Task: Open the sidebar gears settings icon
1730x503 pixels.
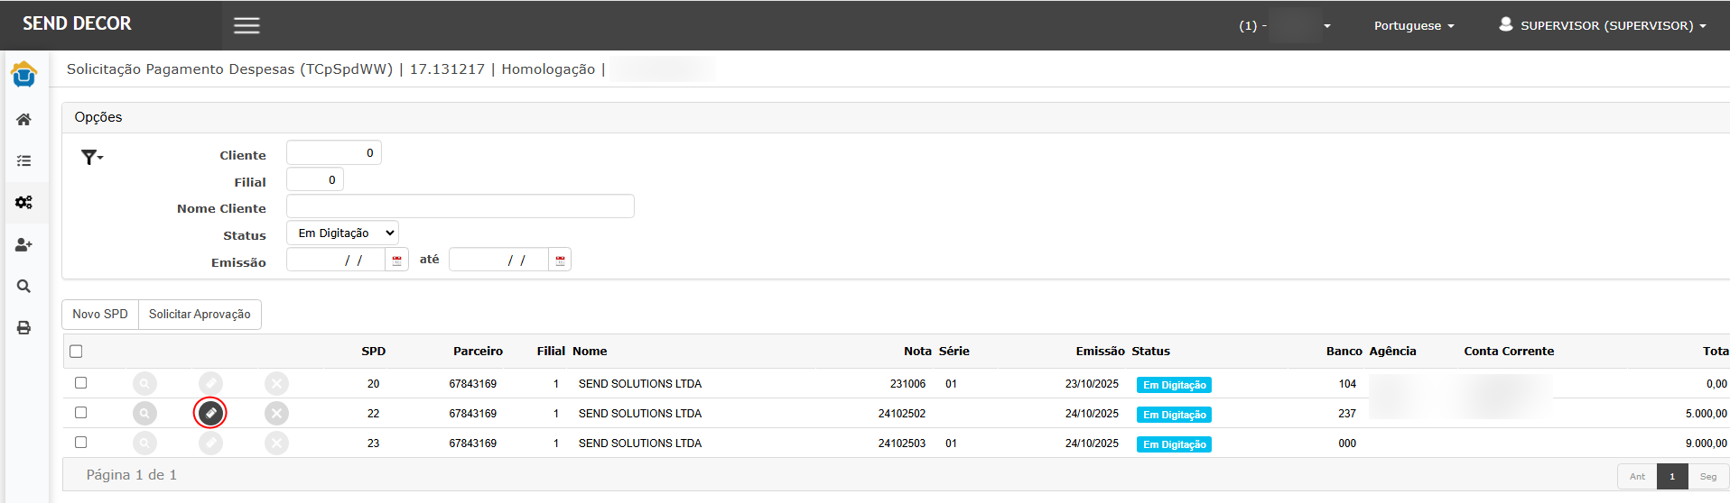Action: point(24,203)
